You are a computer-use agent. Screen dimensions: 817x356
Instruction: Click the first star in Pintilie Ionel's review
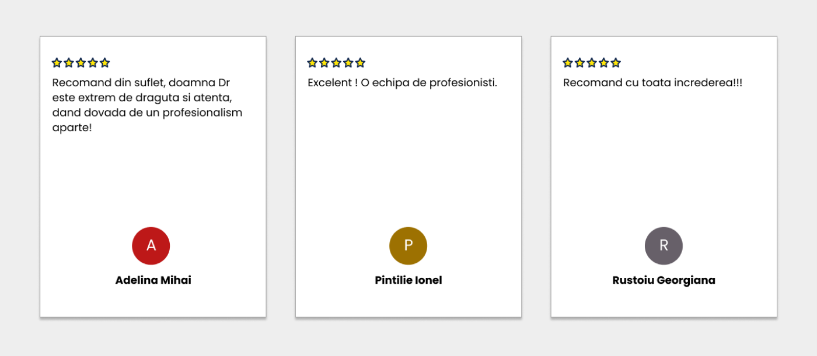tap(312, 63)
